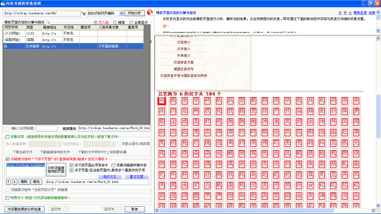Select the 精简 radio option
The width and height of the screenshot is (381, 214).
pos(115,22)
